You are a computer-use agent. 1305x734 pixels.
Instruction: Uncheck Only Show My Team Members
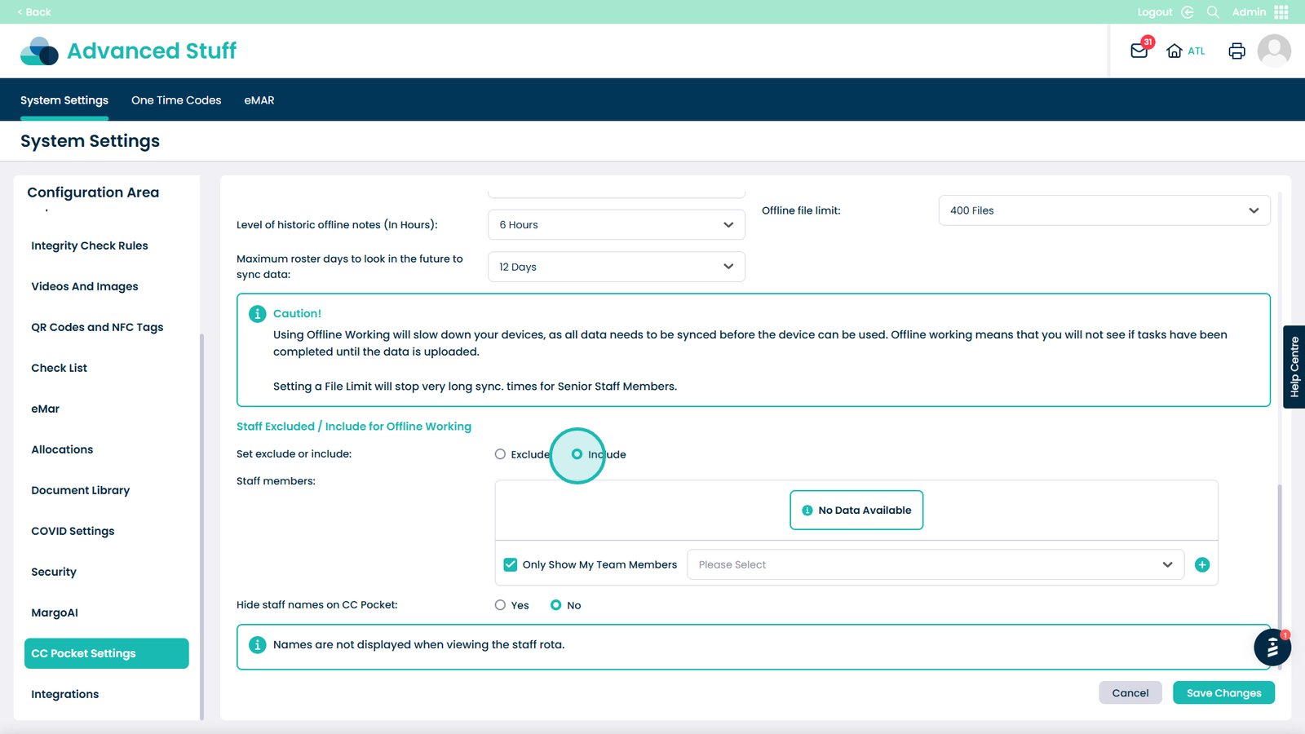(511, 564)
